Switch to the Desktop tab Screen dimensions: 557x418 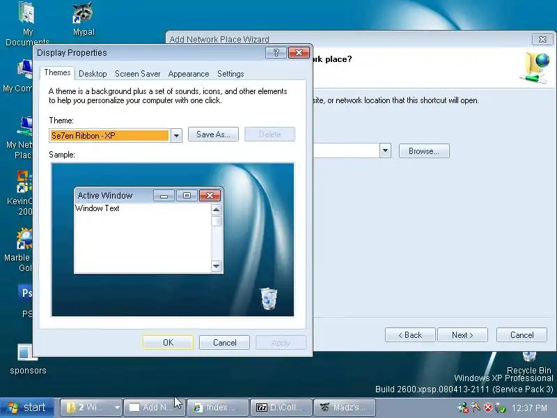pos(93,74)
